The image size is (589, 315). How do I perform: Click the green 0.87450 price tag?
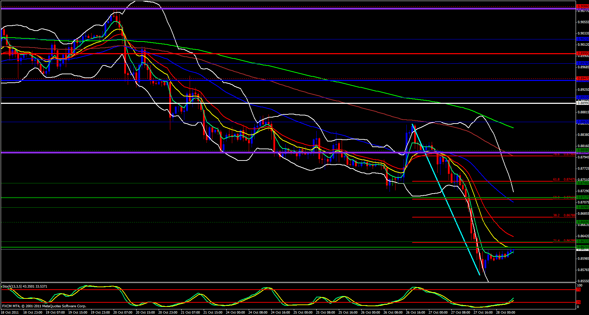[x=582, y=183]
